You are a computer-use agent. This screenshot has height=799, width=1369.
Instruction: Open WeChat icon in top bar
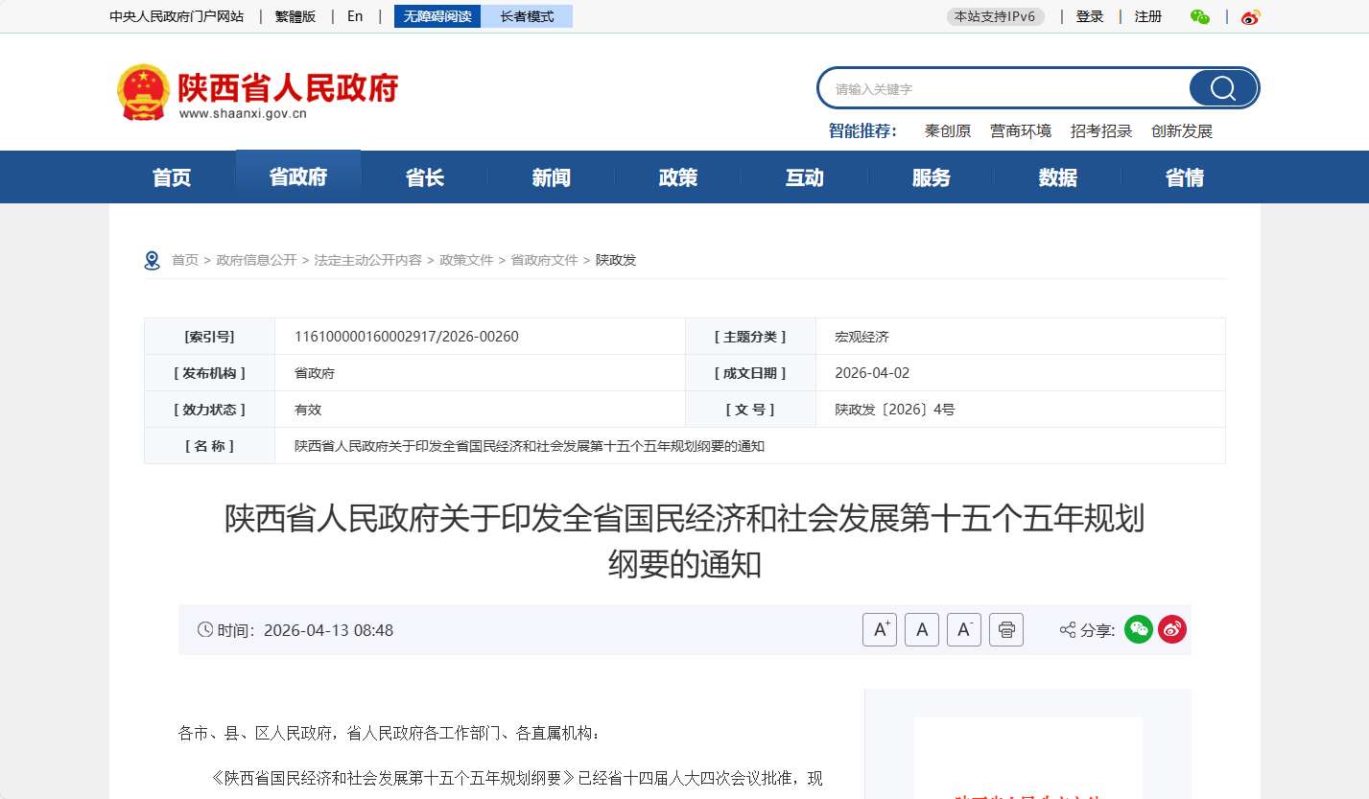pyautogui.click(x=1199, y=16)
